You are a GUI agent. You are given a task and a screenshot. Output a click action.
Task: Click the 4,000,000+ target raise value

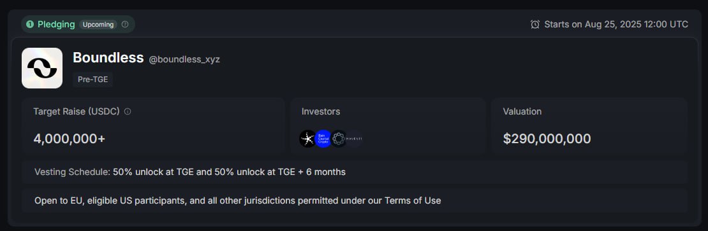(70, 139)
